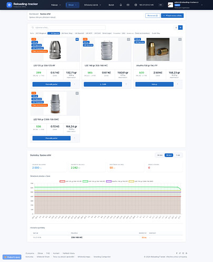Expand the Náboje menu dropdown

(56, 5)
